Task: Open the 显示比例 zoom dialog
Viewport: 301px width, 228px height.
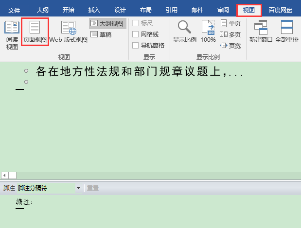Action: click(x=184, y=32)
